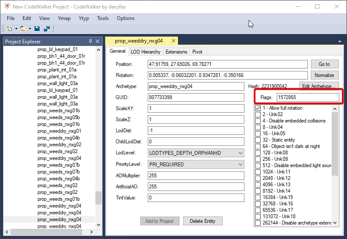This screenshot has height=239, width=347.
Task: Click the TintValue input field
Action: tap(196, 198)
